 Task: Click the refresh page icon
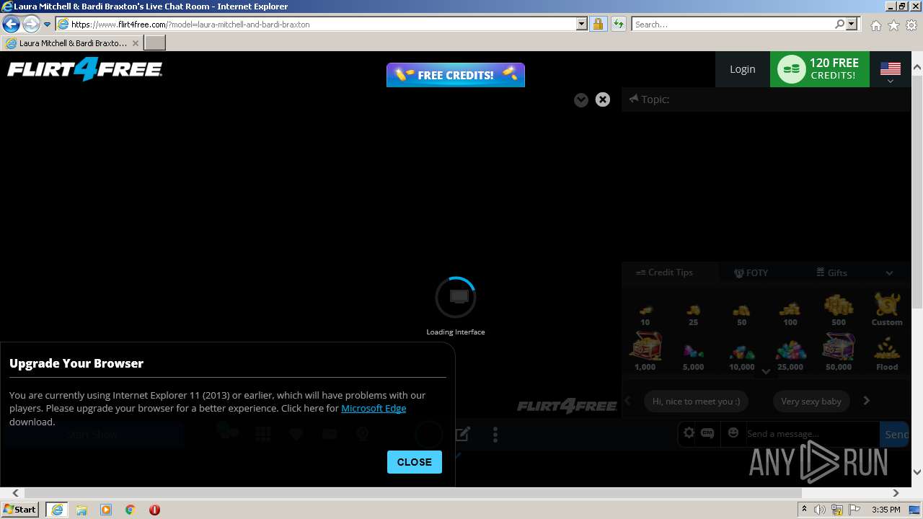[618, 24]
